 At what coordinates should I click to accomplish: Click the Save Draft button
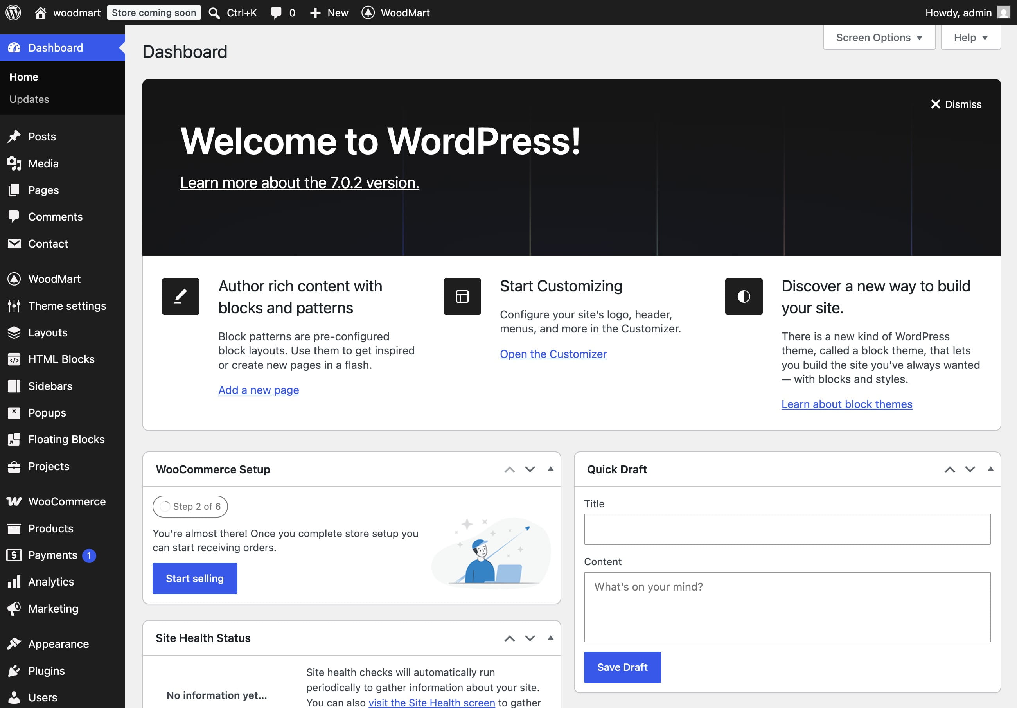pos(622,667)
